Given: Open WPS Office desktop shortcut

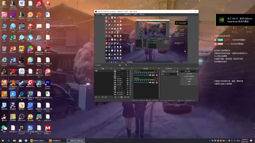Looking at the screenshot, I should (13, 72).
